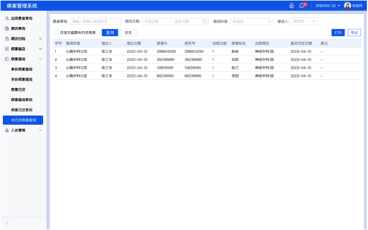Click the blue 查询 search button
The width and height of the screenshot is (368, 230).
[x=109, y=33]
